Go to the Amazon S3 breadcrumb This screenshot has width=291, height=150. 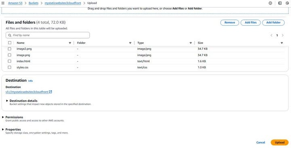coord(15,3)
